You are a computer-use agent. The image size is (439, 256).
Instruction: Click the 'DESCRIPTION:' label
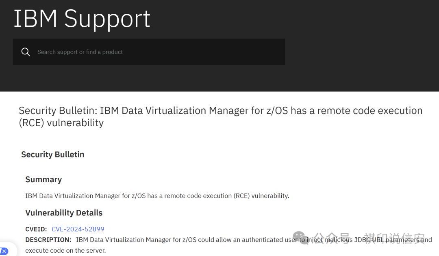click(48, 240)
